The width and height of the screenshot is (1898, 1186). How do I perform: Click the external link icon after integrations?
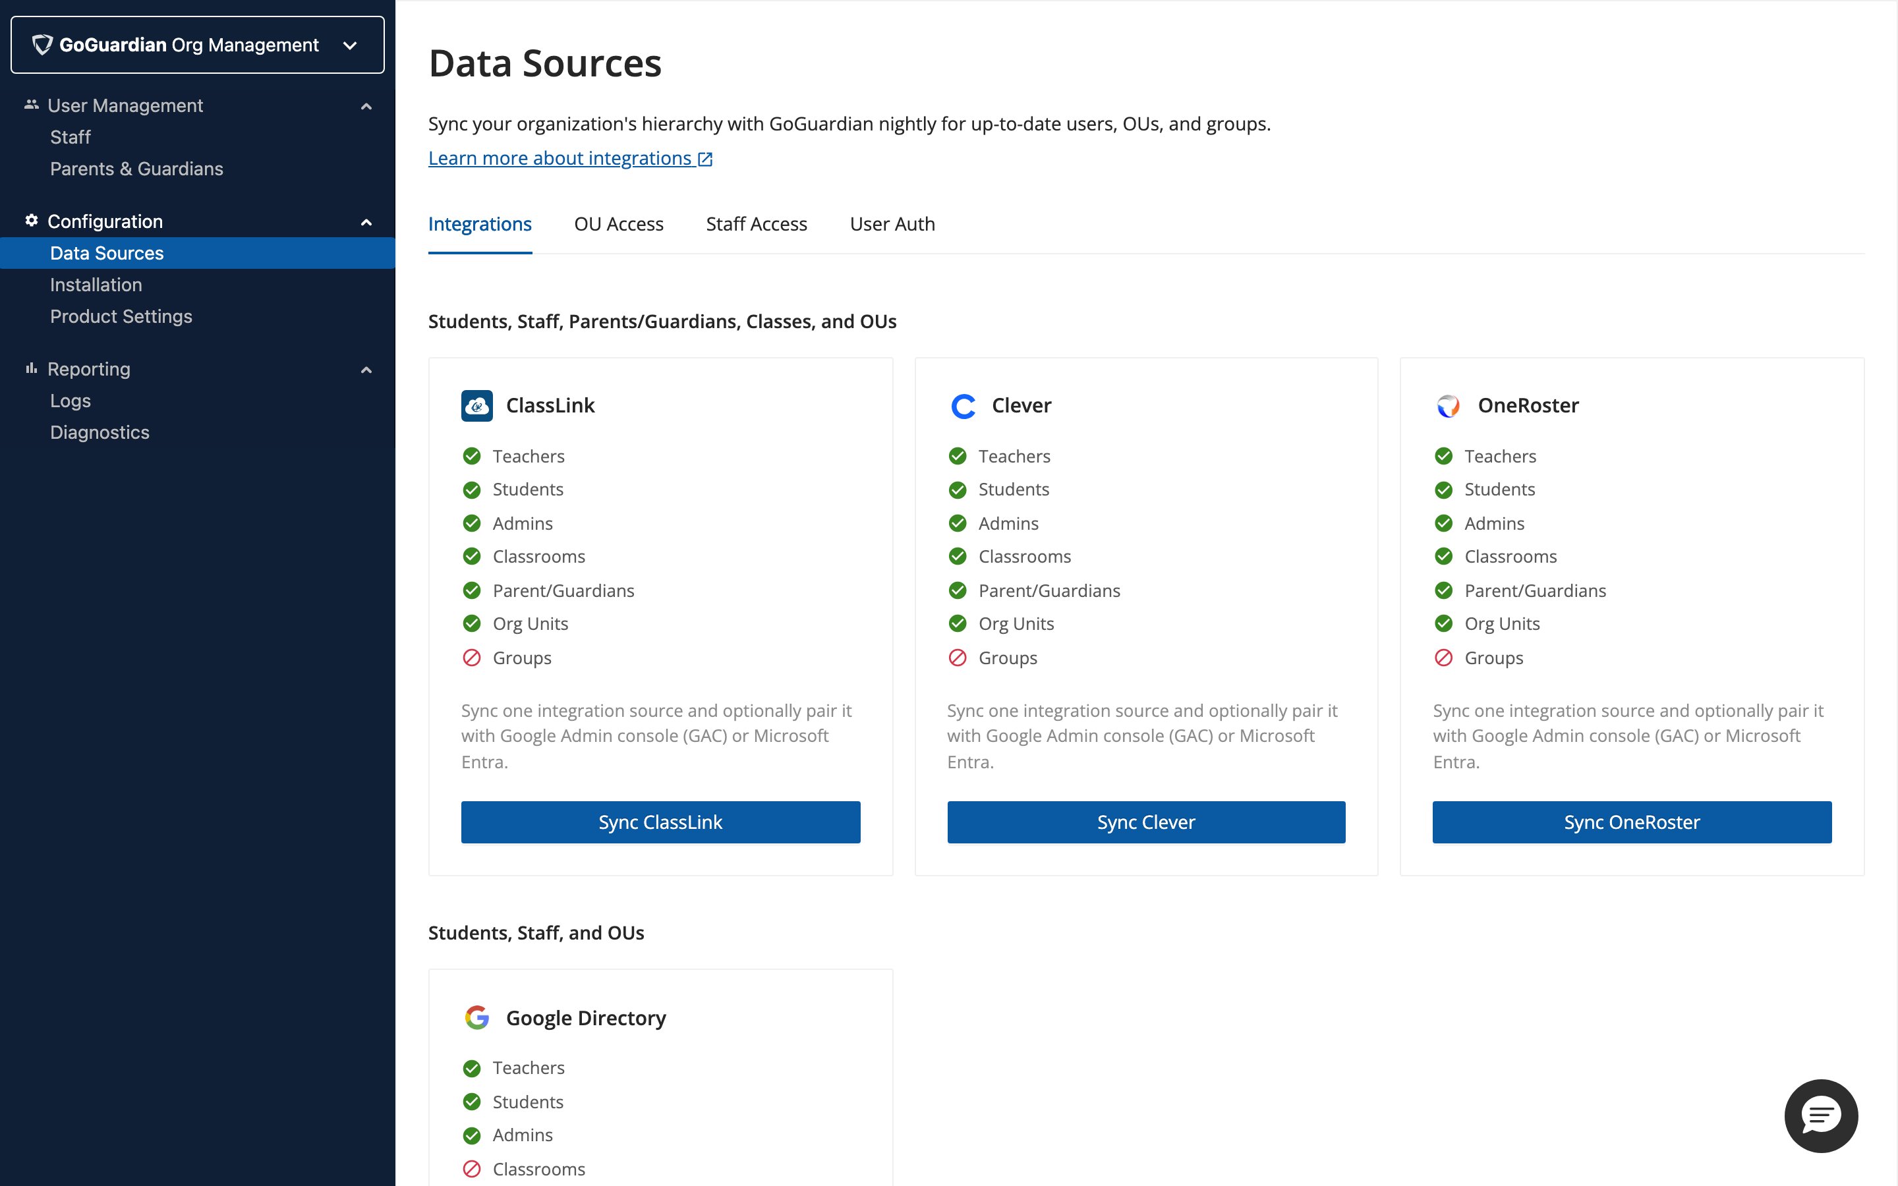[705, 159]
